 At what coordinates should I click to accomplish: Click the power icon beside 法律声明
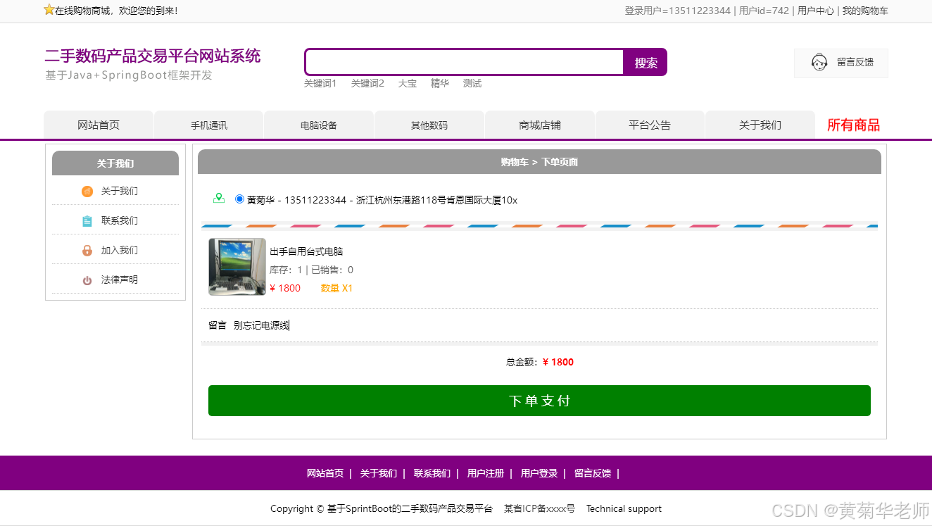(x=87, y=280)
